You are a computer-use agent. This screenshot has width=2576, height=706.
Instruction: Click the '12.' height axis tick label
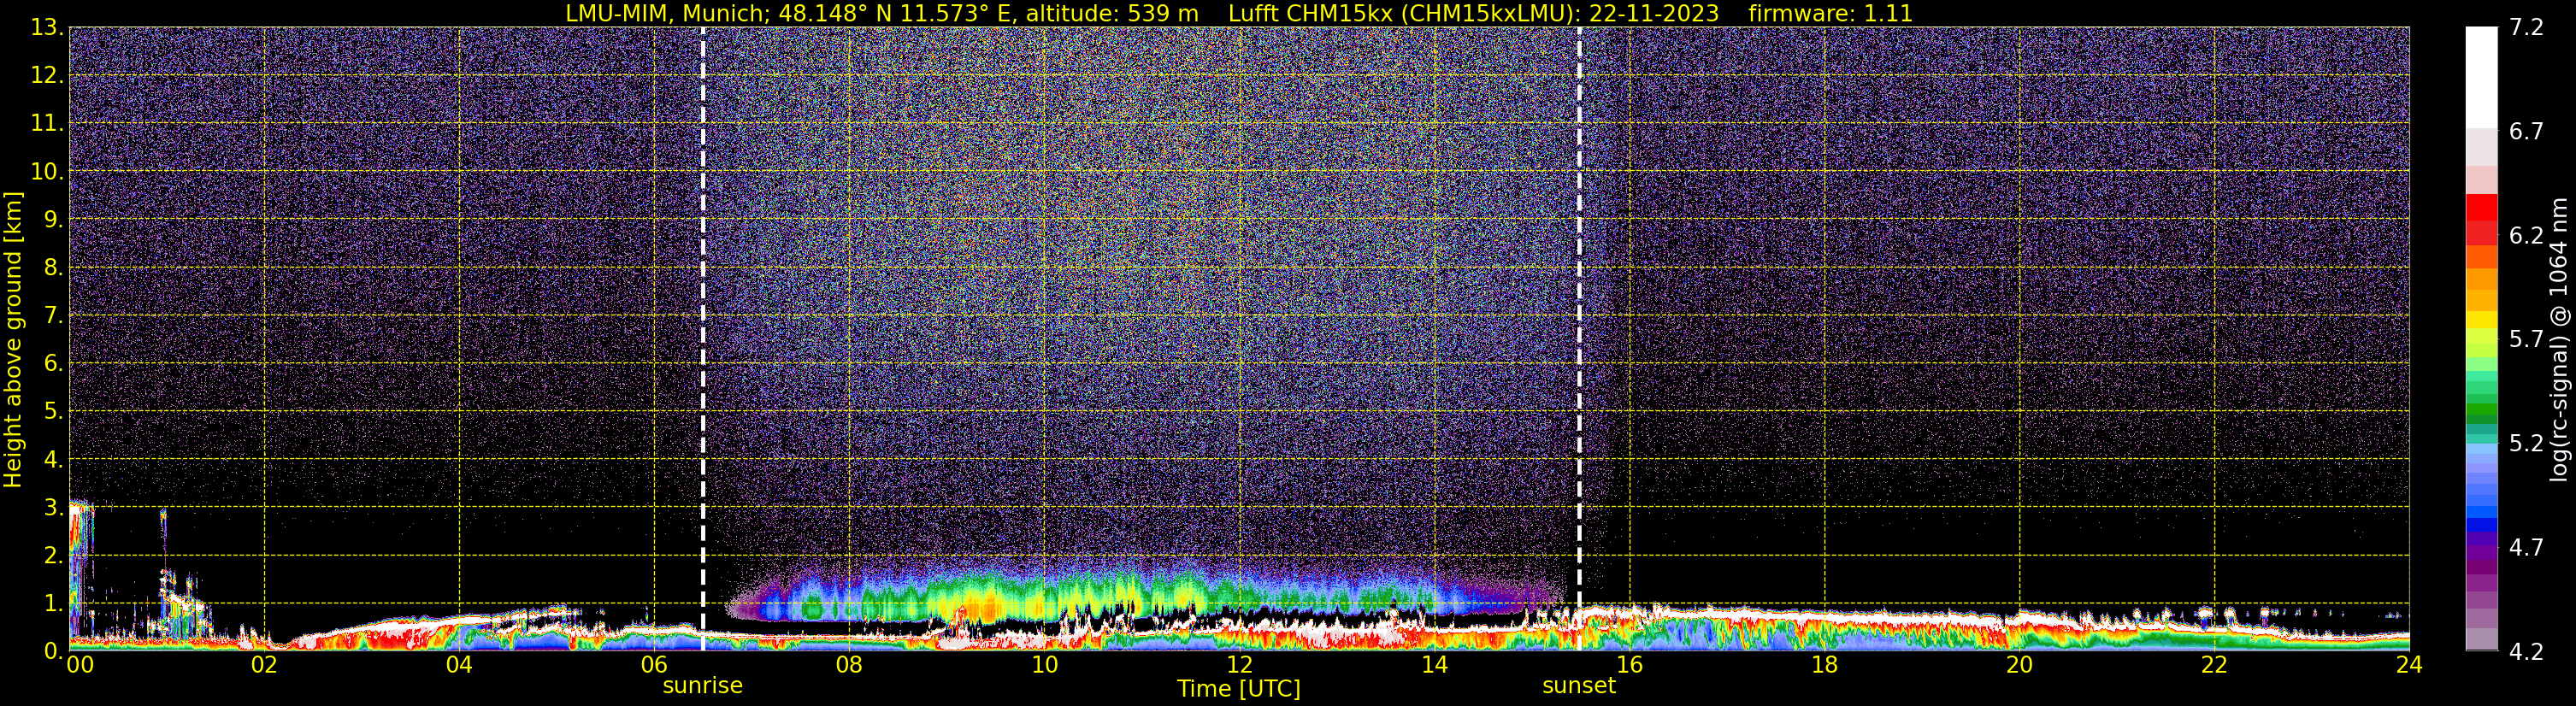point(47,75)
